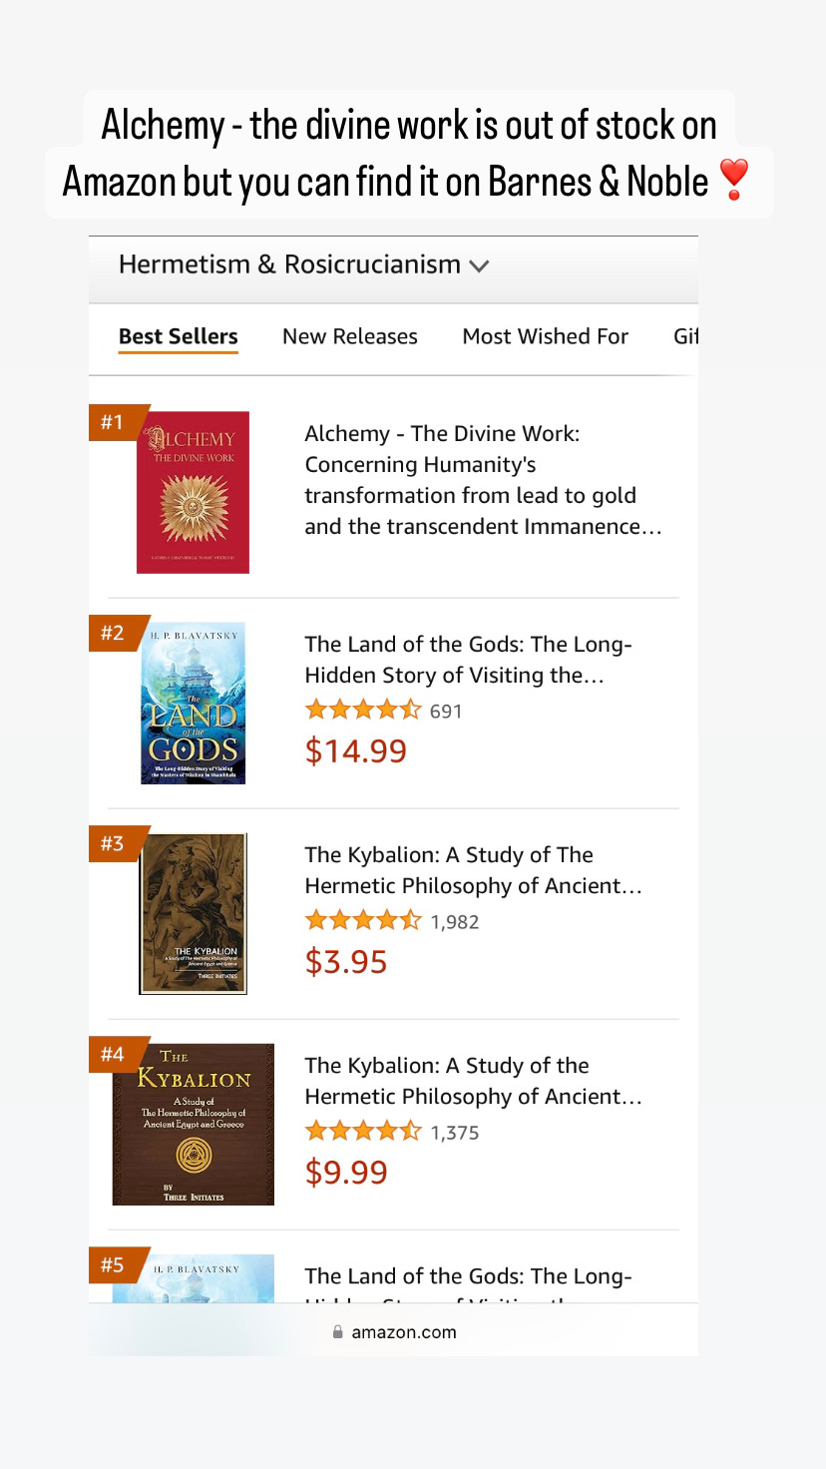This screenshot has width=826, height=1469.
Task: Open the #2 Land of the Gods title link
Action: click(469, 660)
